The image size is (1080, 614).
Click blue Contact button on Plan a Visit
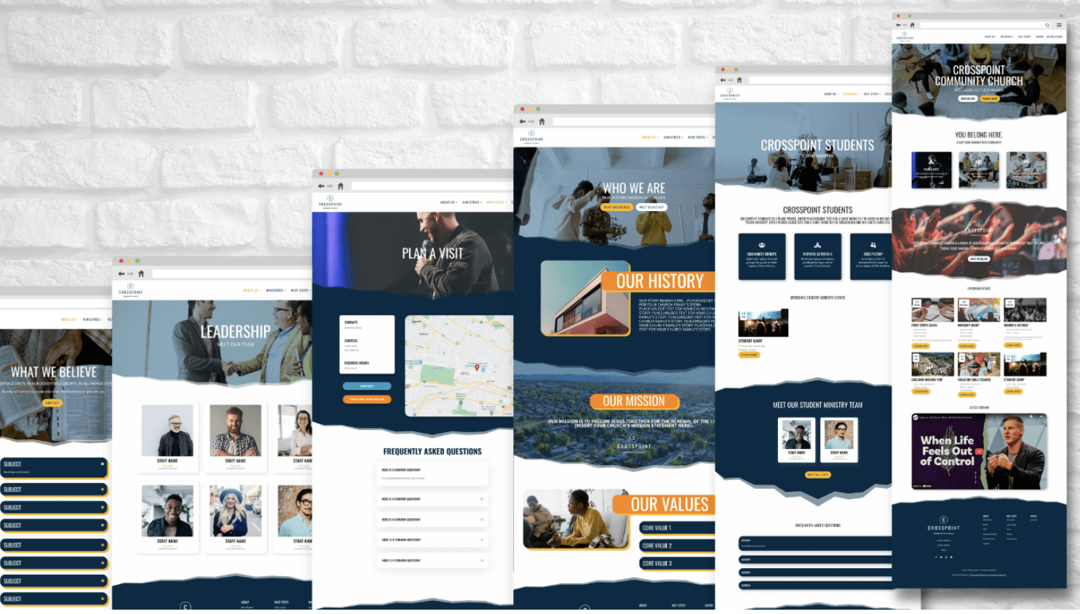click(367, 386)
